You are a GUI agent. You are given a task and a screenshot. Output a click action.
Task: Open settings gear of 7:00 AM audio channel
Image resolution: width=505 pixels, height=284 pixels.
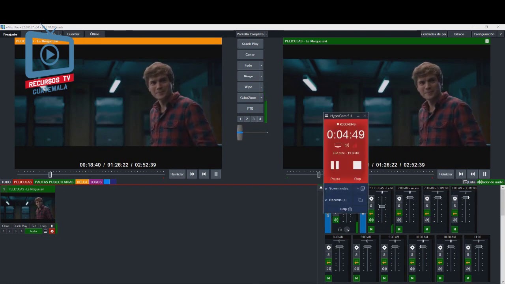tap(399, 199)
